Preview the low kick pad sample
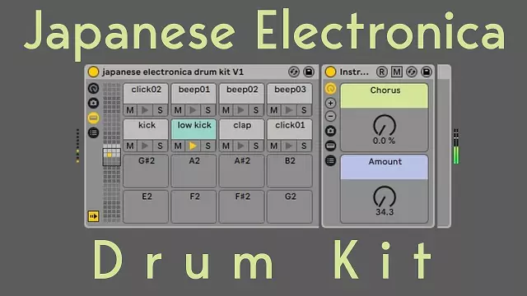The width and height of the screenshot is (527, 296). [193, 146]
